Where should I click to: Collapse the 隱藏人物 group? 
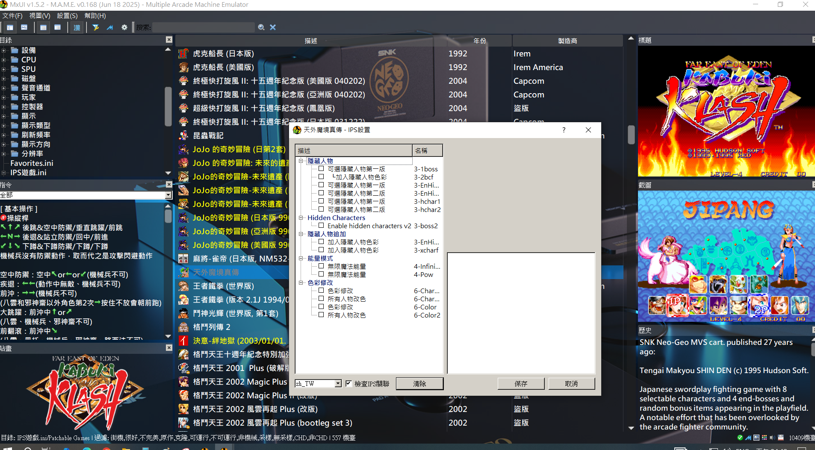(x=301, y=161)
